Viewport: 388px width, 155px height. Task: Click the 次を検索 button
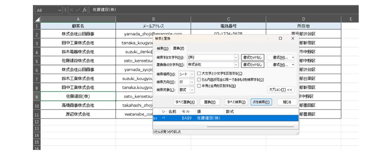[261, 102]
